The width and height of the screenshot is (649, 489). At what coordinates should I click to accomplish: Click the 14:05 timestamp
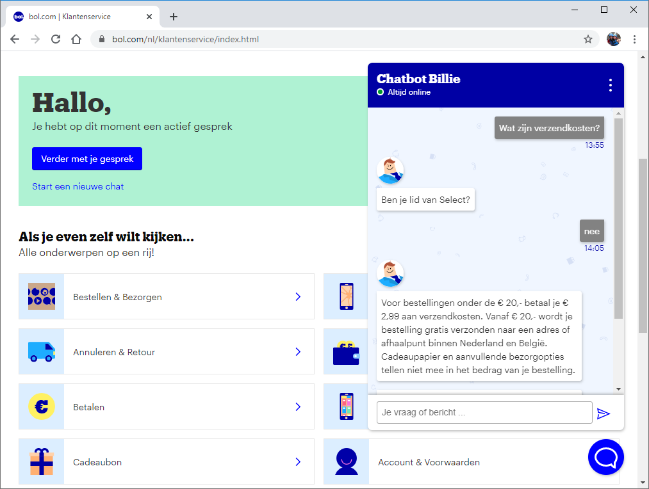click(594, 248)
